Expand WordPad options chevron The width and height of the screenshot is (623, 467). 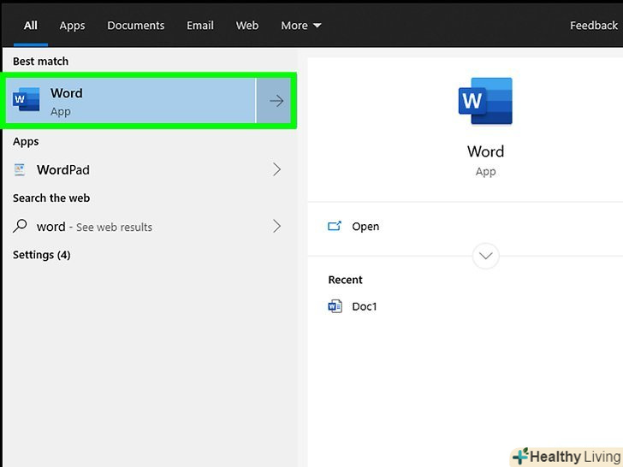[x=276, y=170]
